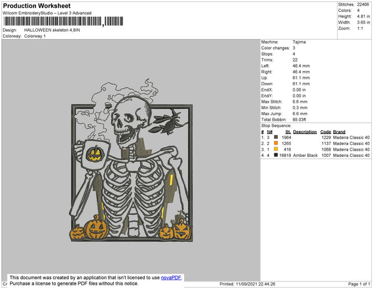Click the Height value '4.81 in'
373x289 pixels.
(x=363, y=16)
